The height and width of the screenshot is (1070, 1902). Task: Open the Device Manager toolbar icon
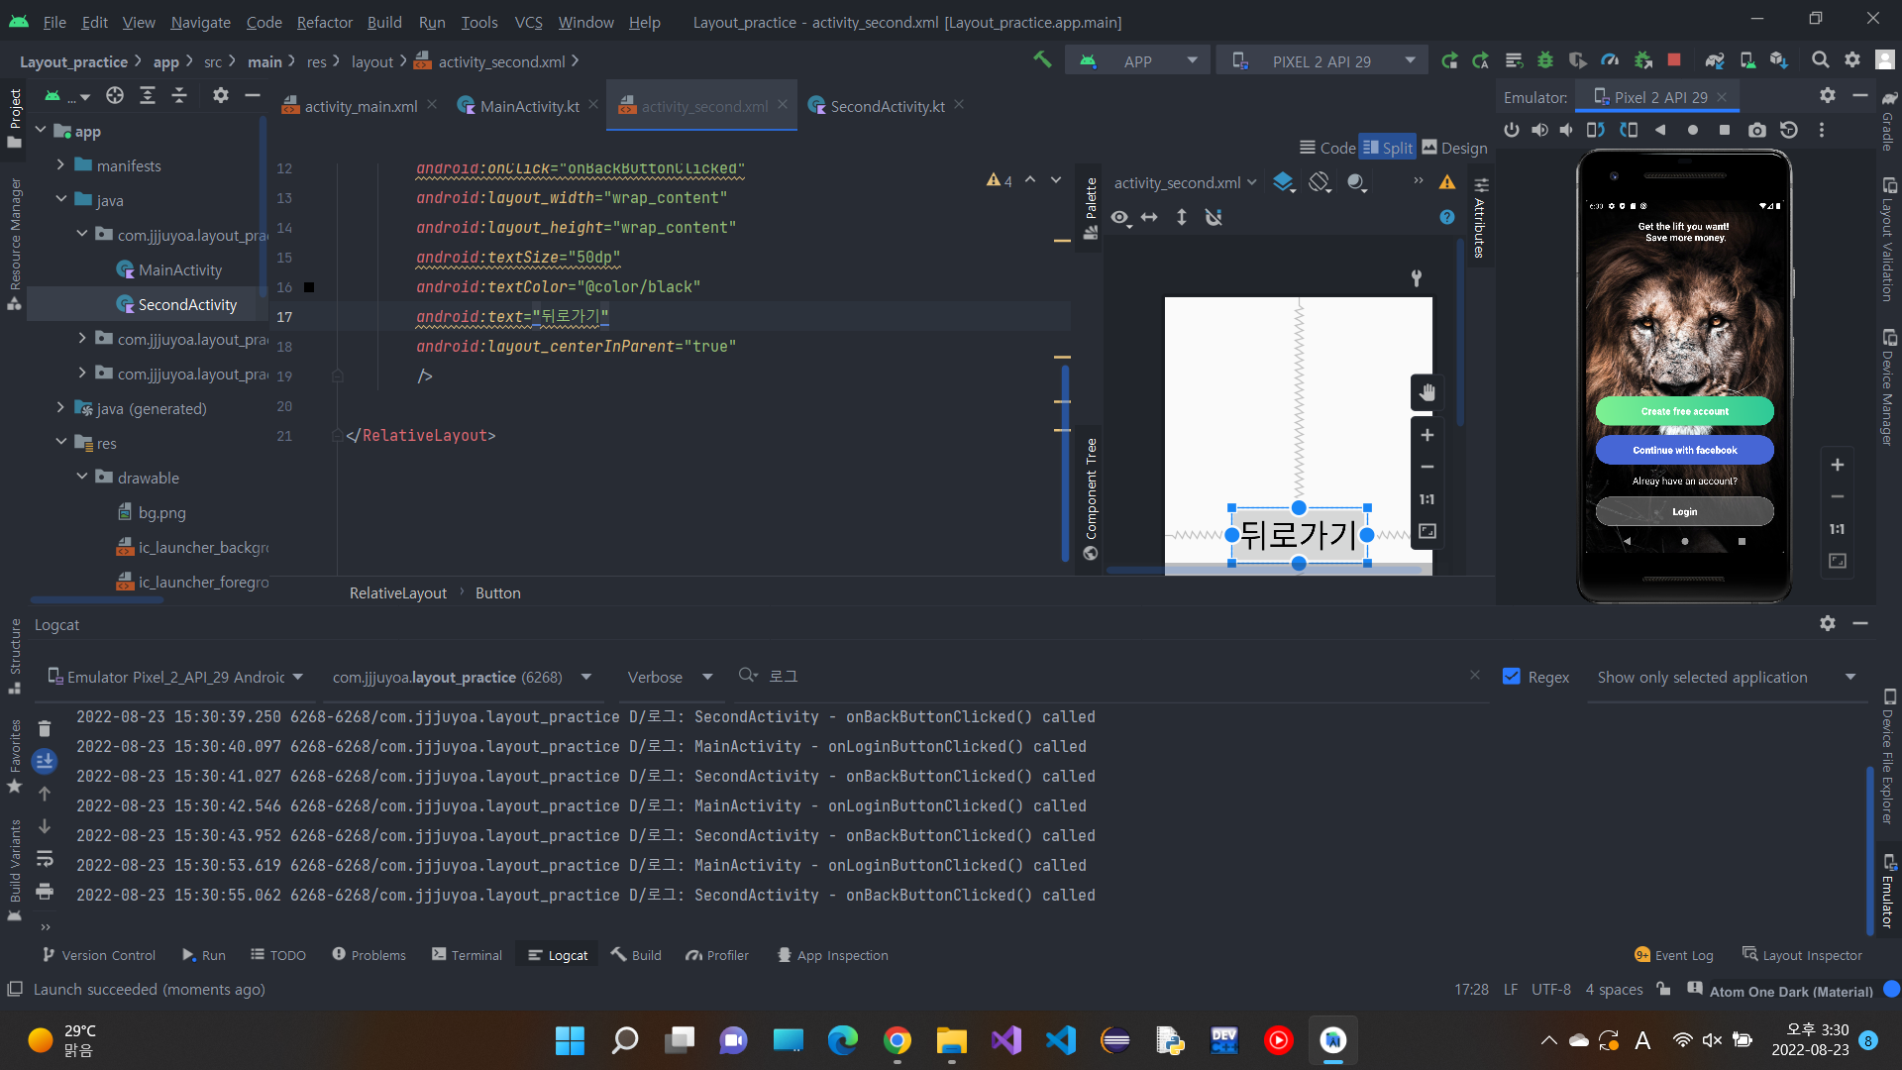(1747, 60)
